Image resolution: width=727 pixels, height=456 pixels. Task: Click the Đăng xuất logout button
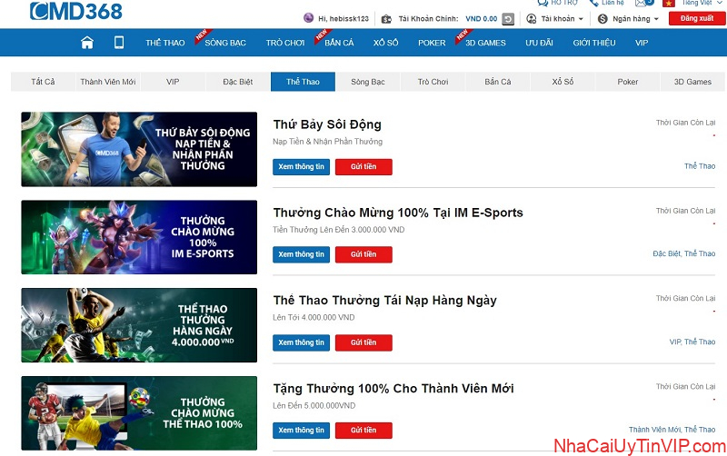pos(697,18)
